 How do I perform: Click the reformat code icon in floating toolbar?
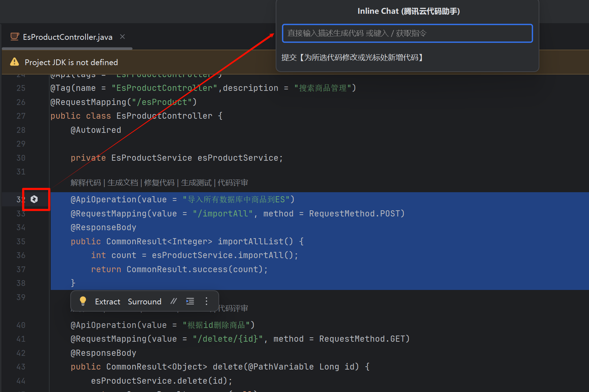coord(190,301)
